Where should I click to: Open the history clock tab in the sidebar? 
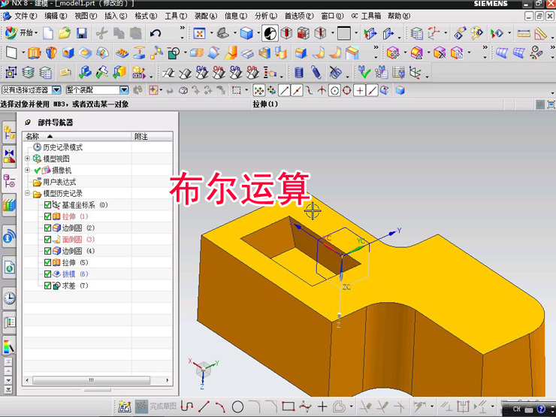[9, 298]
